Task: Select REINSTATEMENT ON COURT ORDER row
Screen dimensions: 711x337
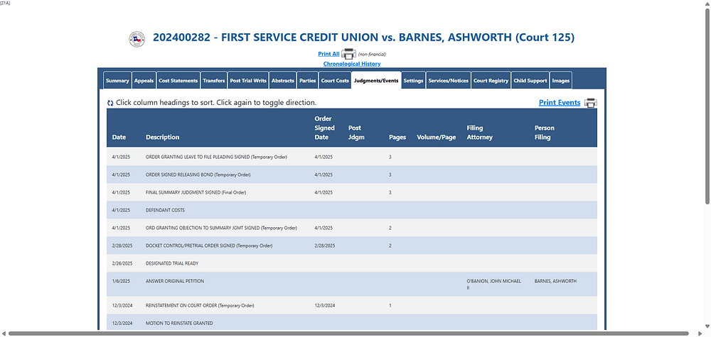Action: [352, 305]
